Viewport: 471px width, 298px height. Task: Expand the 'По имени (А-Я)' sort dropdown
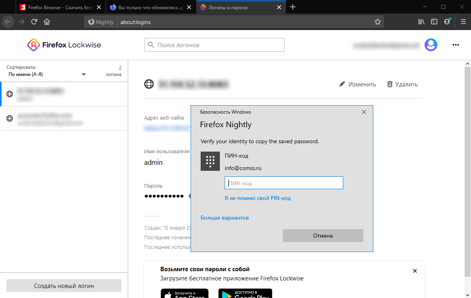pyautogui.click(x=47, y=74)
